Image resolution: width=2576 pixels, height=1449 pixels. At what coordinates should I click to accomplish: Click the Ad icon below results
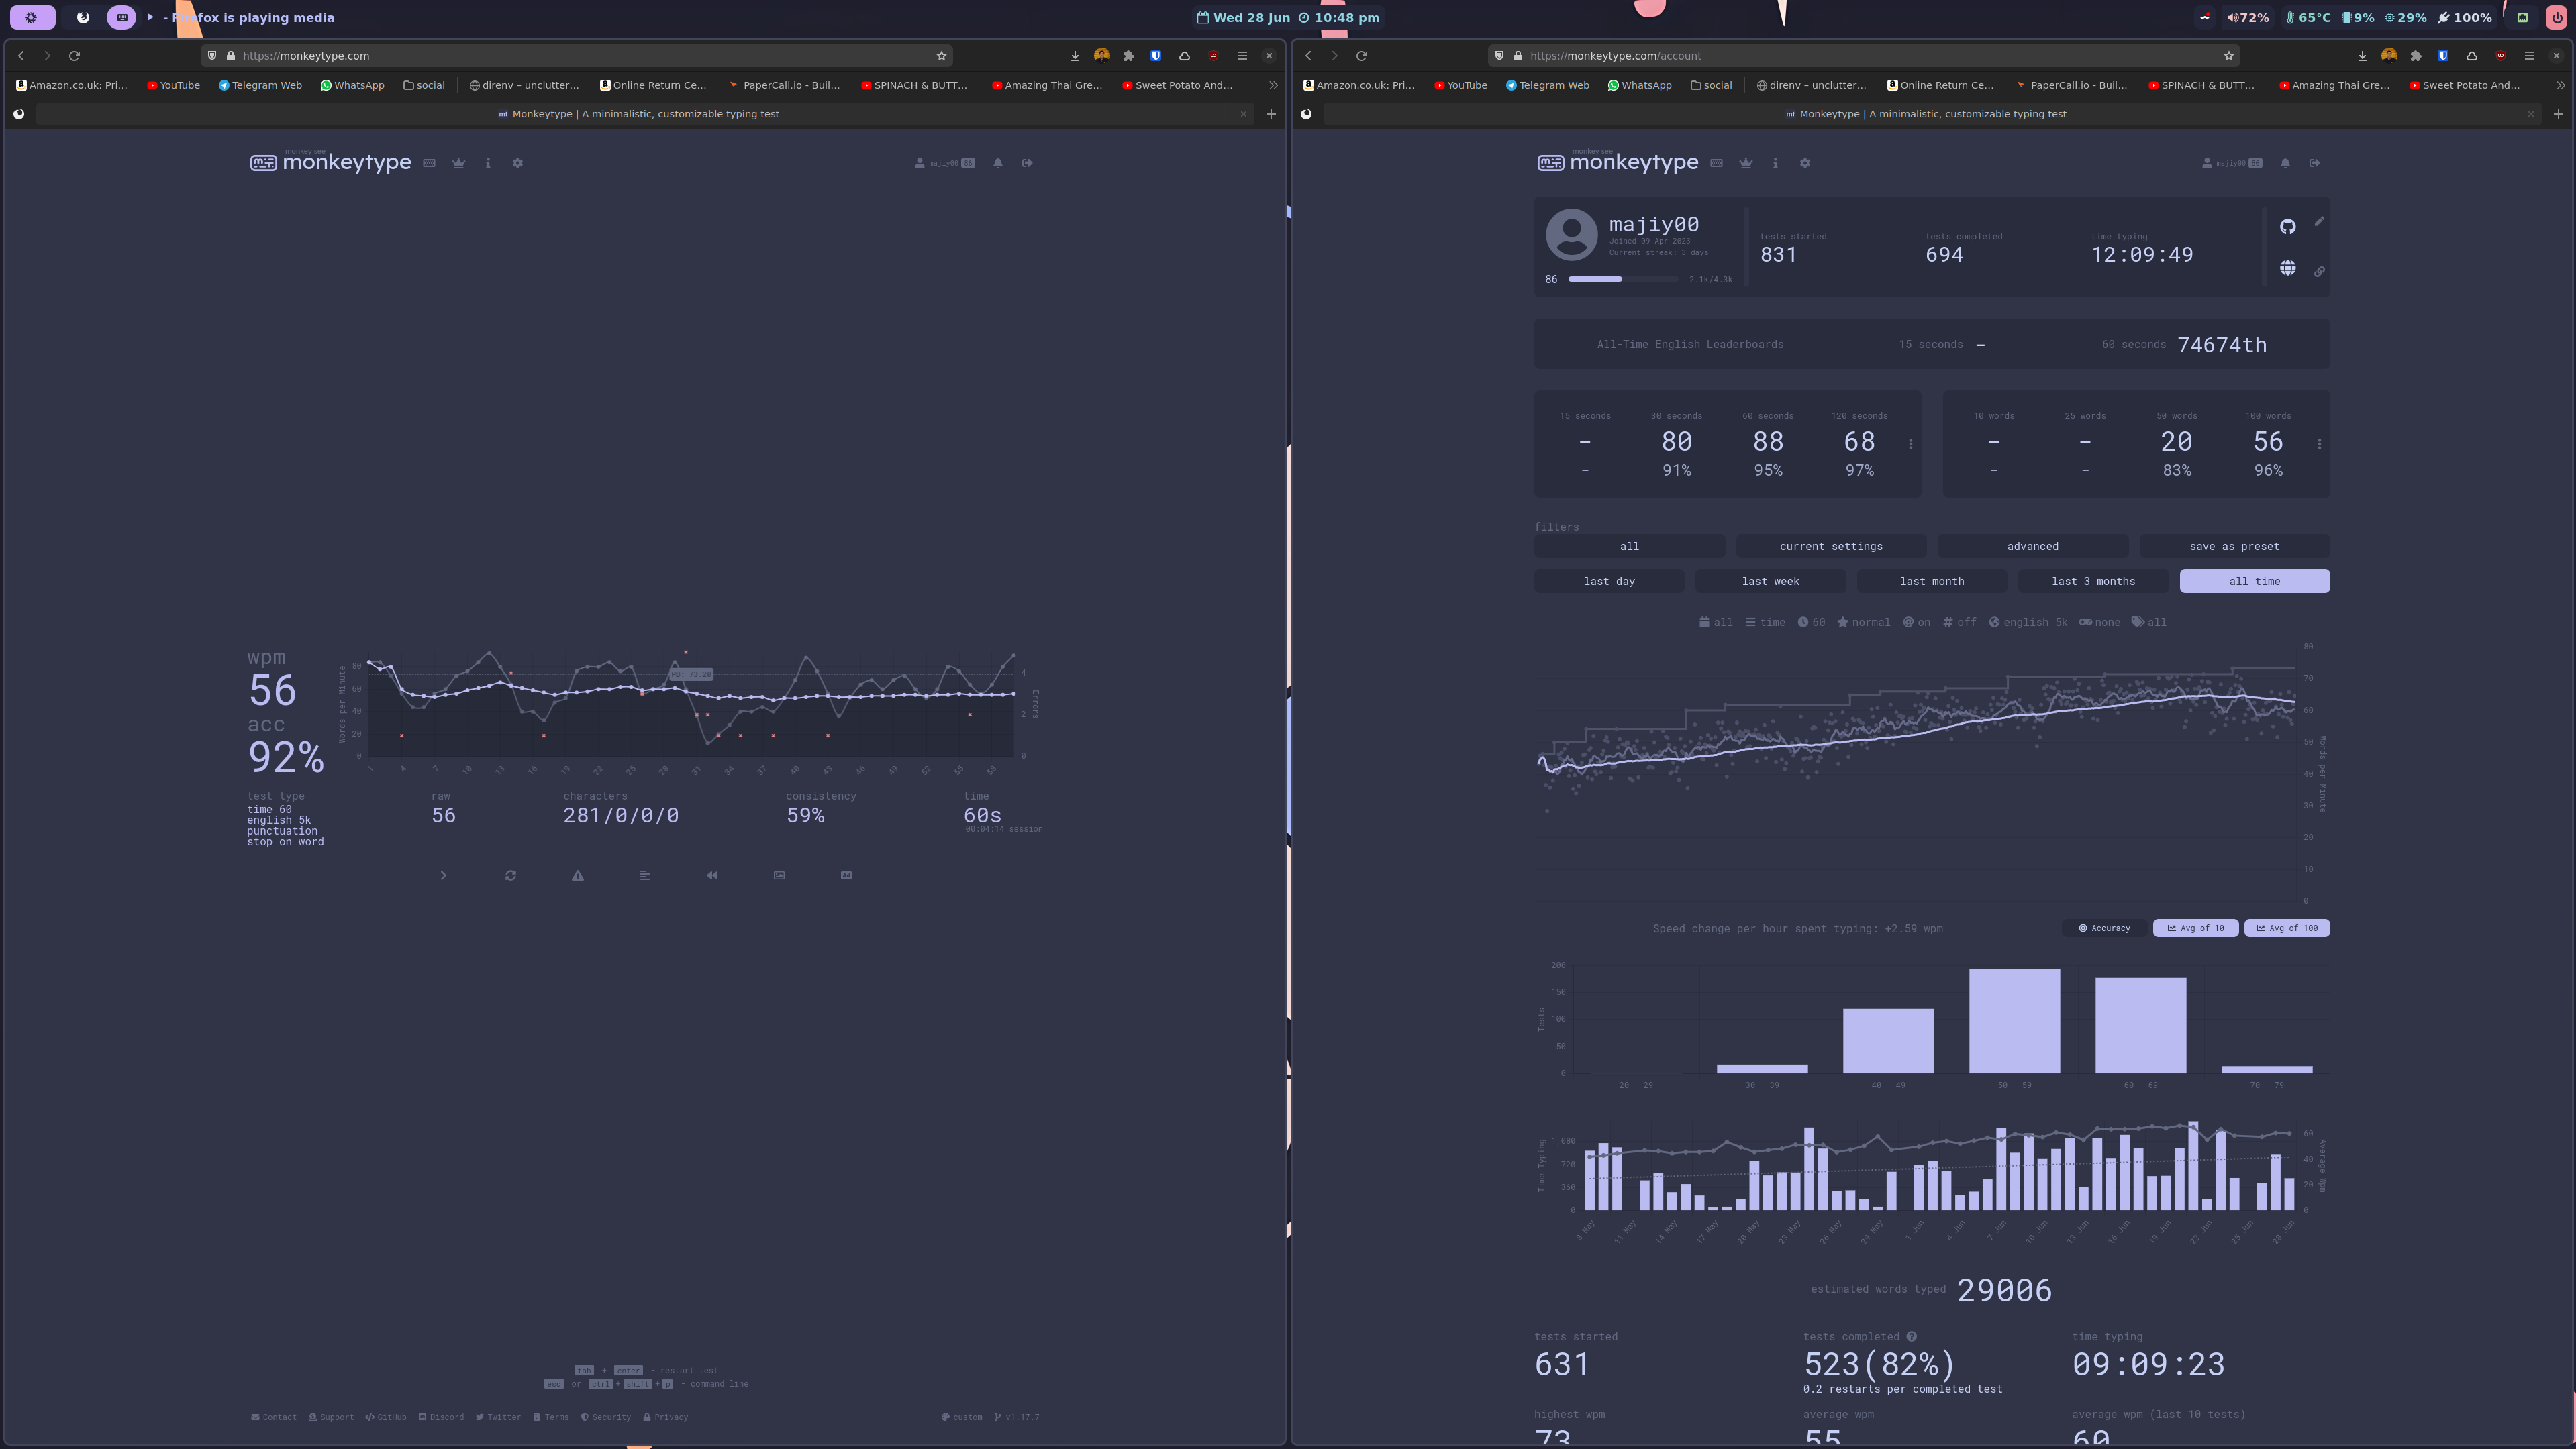pyautogui.click(x=846, y=875)
